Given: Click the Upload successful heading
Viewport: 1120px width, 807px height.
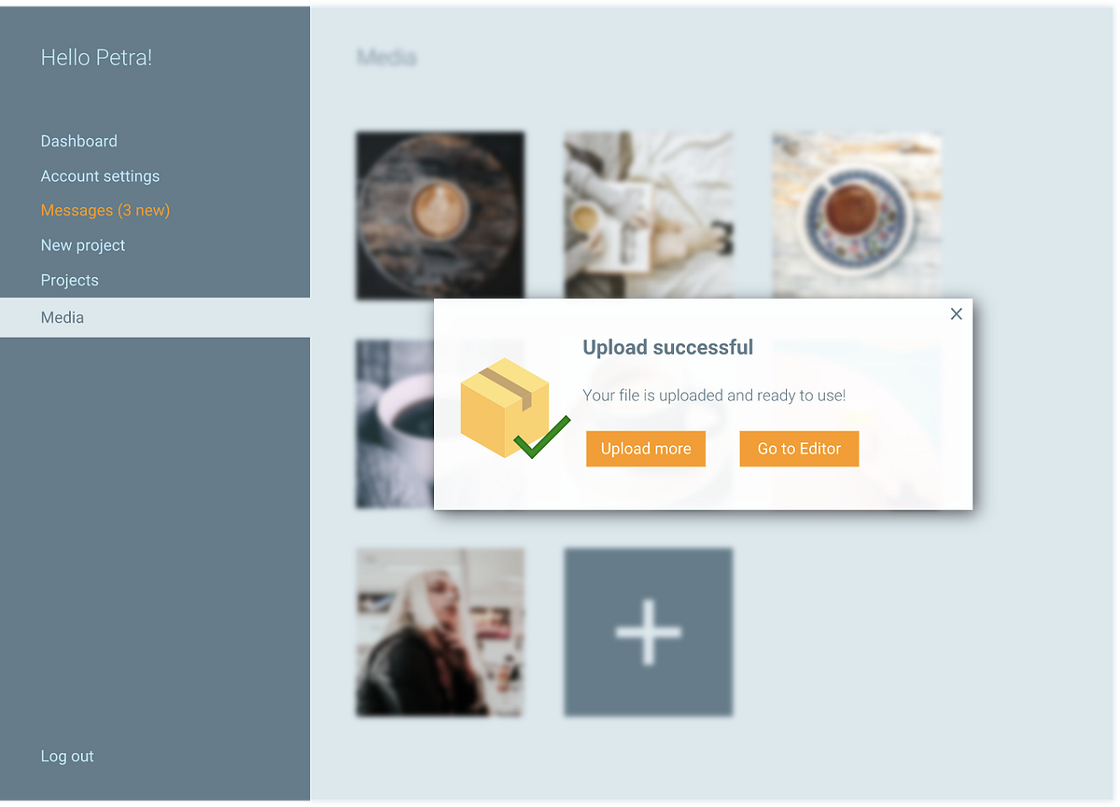Looking at the screenshot, I should [x=668, y=347].
